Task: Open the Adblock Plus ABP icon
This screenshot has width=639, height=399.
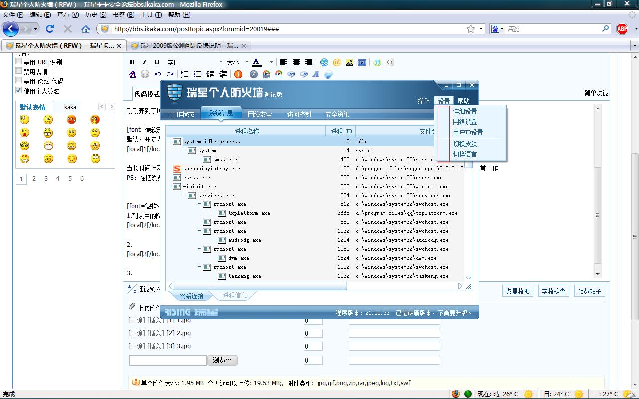Action: point(622,29)
